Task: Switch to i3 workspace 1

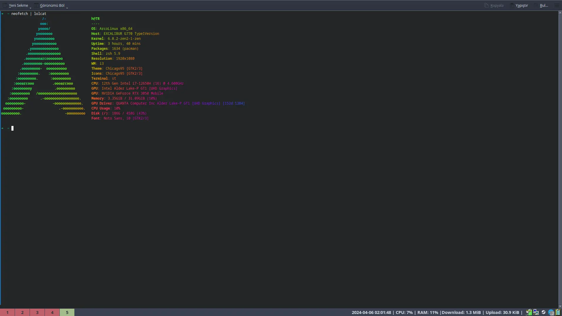Action: click(7, 312)
